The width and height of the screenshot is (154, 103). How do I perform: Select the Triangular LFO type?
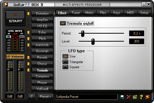(x=65, y=62)
